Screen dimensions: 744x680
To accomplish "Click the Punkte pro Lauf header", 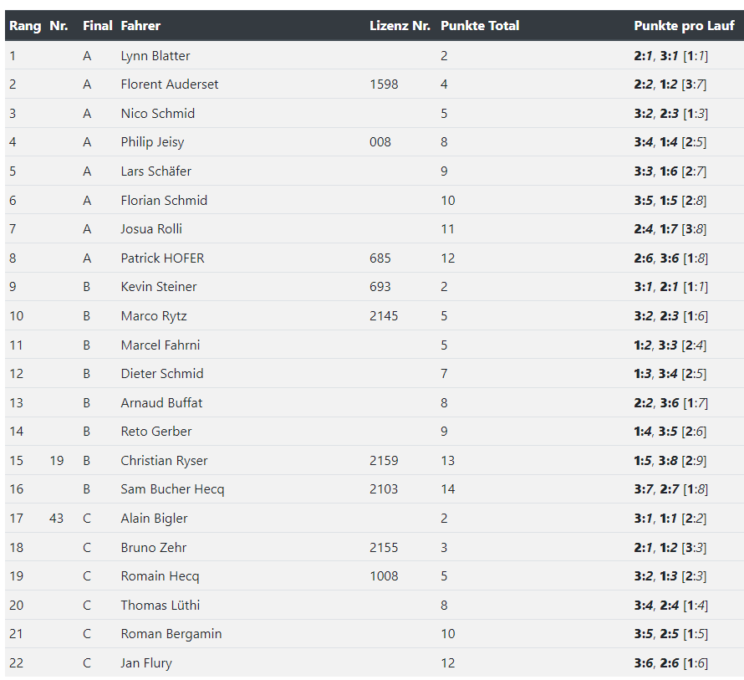I will [684, 26].
